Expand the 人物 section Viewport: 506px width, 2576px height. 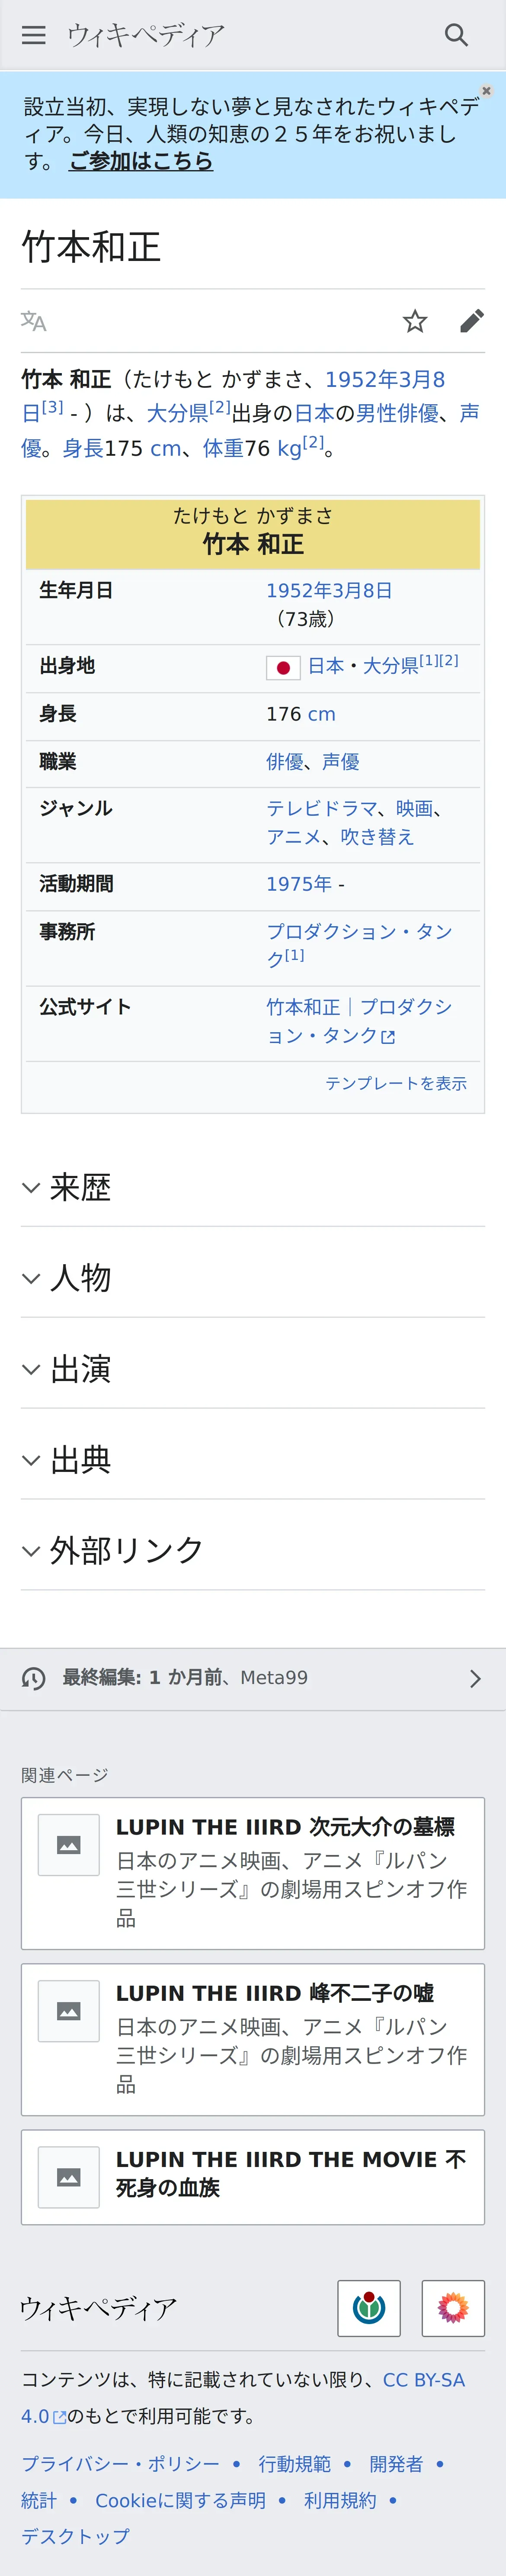click(80, 1278)
